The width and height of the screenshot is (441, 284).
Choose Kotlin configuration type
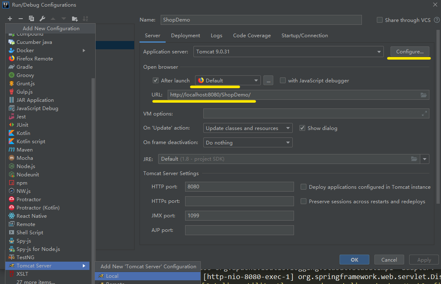pyautogui.click(x=48, y=133)
